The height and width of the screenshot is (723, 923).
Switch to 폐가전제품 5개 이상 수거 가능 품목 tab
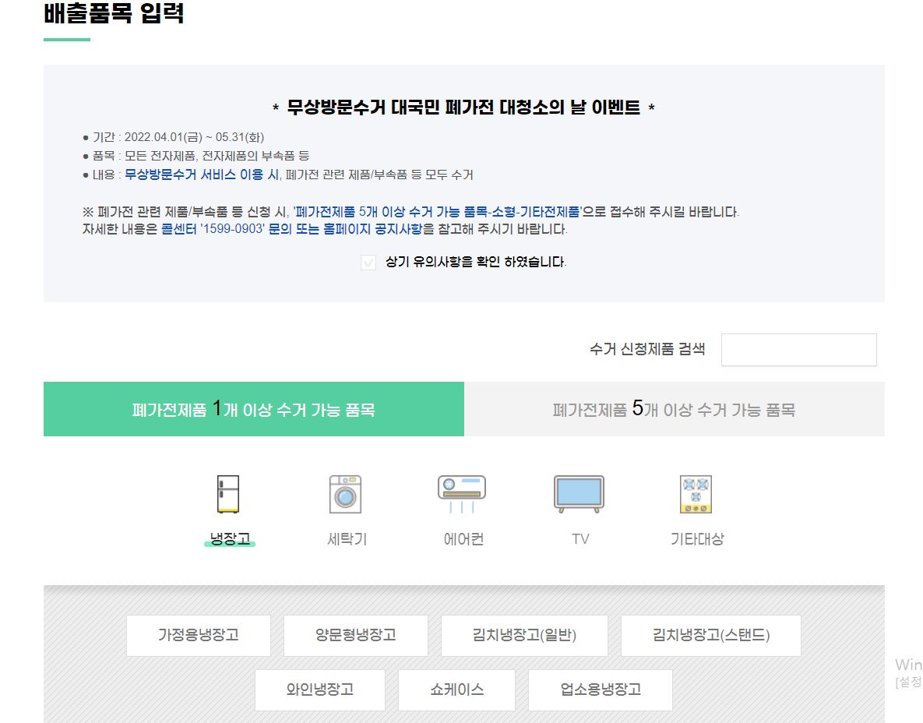click(674, 409)
